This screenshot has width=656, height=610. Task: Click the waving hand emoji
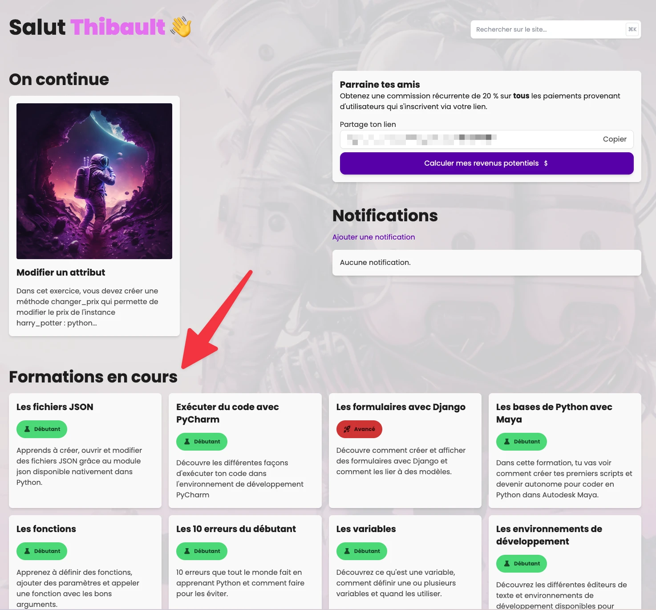point(181,27)
